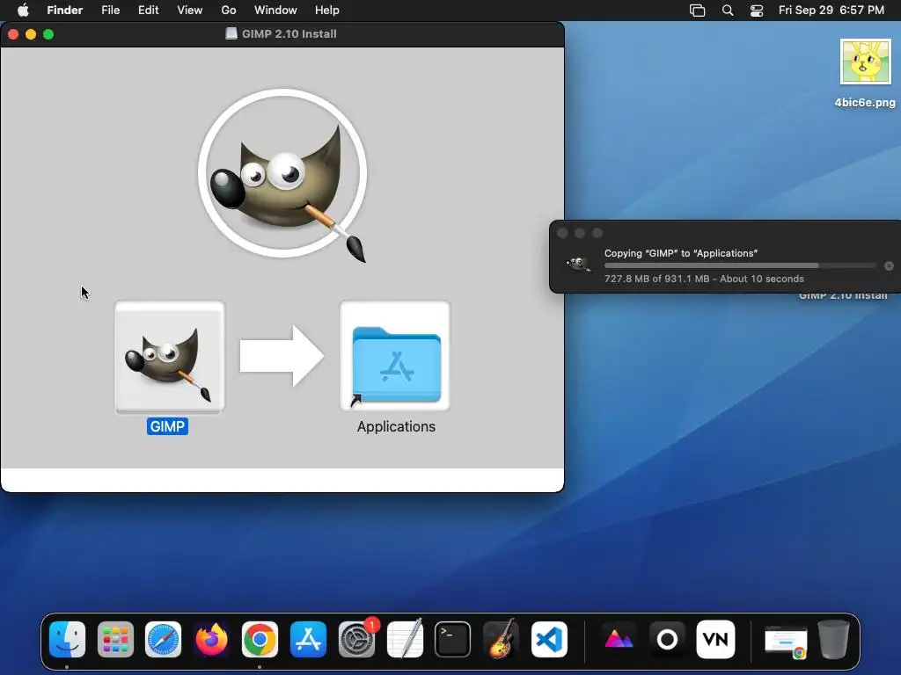Viewport: 901px width, 675px height.
Task: Open the View menu
Action: point(190,11)
